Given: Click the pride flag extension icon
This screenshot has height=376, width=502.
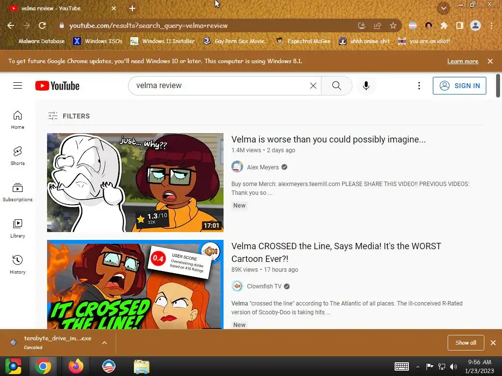Looking at the screenshot, I should click(413, 25).
